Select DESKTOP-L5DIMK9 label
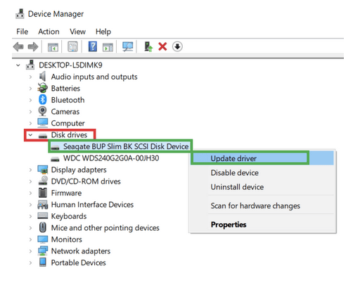This screenshot has width=353, height=292. [x=70, y=65]
